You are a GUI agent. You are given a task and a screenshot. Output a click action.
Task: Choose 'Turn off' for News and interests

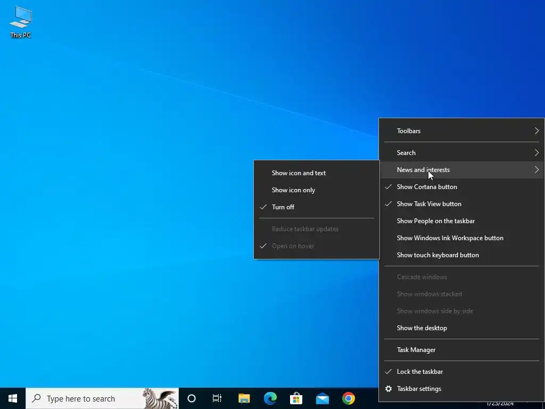(x=317, y=207)
